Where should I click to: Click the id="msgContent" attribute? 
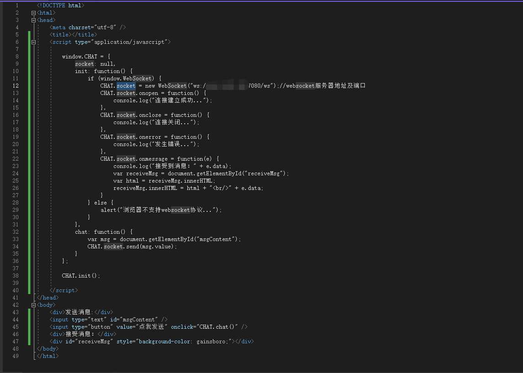(134, 320)
